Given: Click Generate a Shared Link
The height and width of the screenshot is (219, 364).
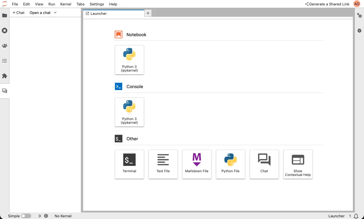Looking at the screenshot, I should pos(327,4).
